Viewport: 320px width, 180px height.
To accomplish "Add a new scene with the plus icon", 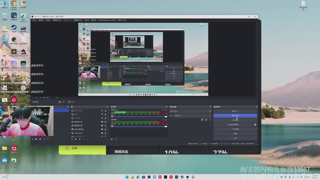I will click(x=32, y=139).
